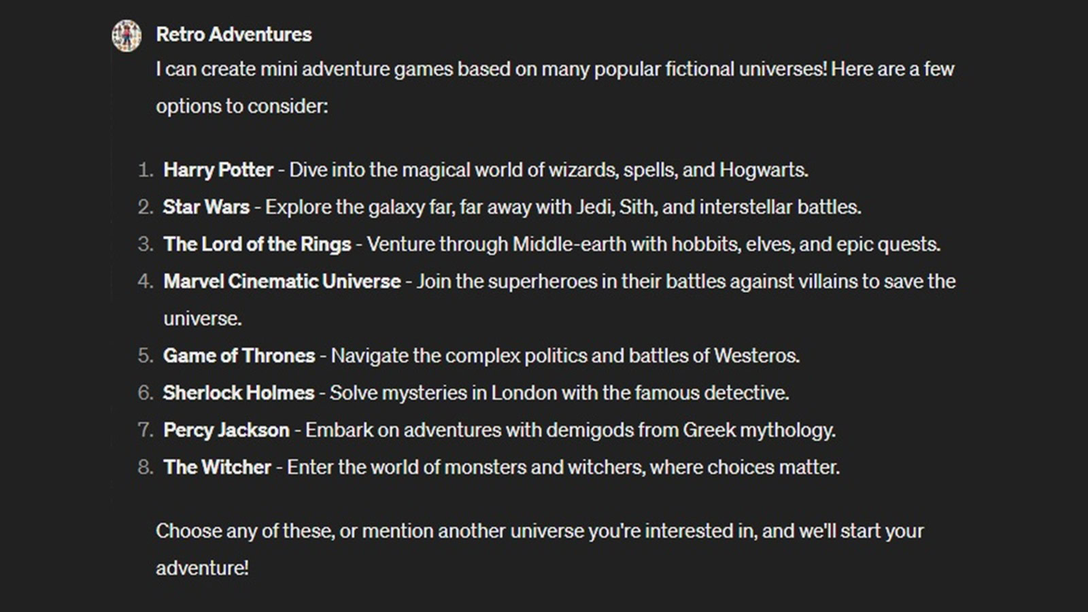1088x612 pixels.
Task: Click the "Solve mysteries in London" description
Action: 559,393
